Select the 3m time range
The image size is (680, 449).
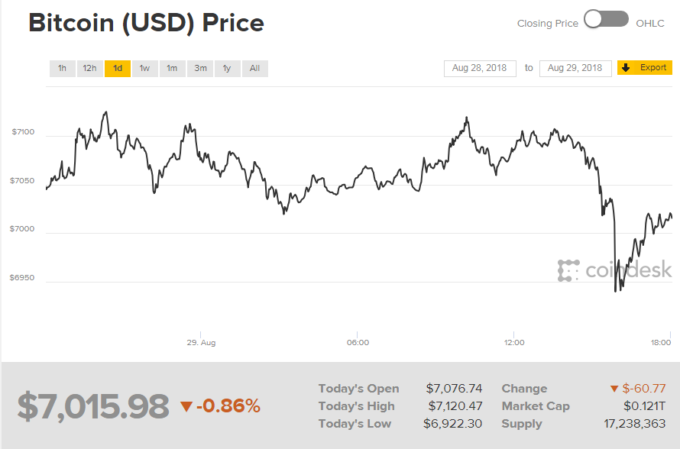199,68
